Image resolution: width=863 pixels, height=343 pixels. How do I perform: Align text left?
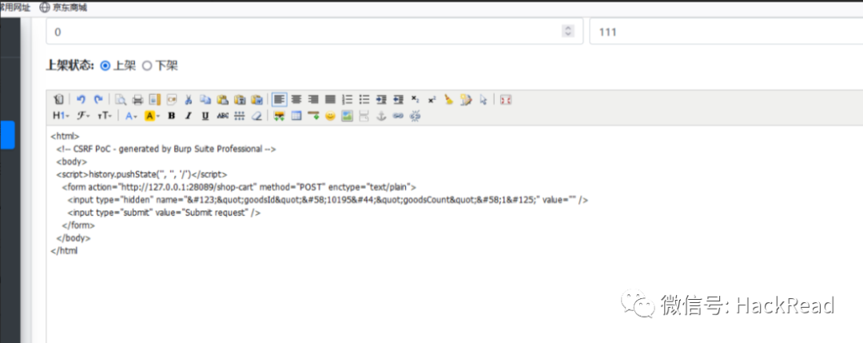click(x=280, y=100)
